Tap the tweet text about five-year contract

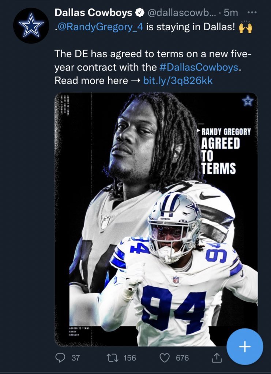pos(153,67)
